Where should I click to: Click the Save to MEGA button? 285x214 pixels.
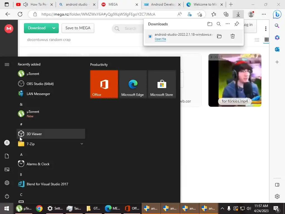coord(78,28)
